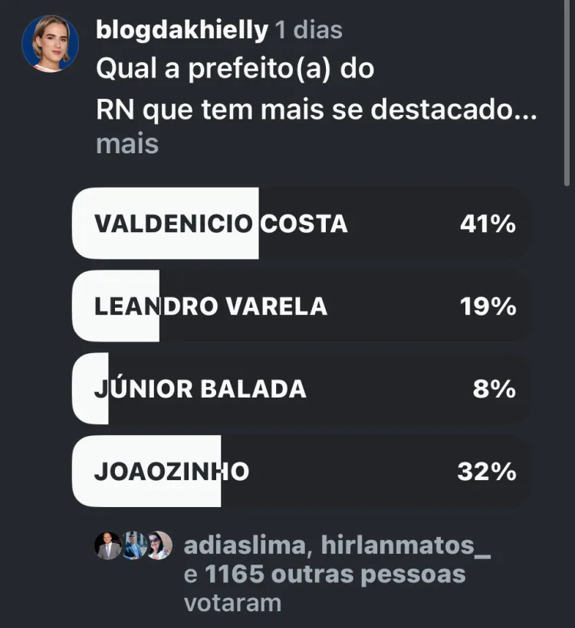
Task: Vote for LEANDRO VARELA option
Action: tap(302, 306)
